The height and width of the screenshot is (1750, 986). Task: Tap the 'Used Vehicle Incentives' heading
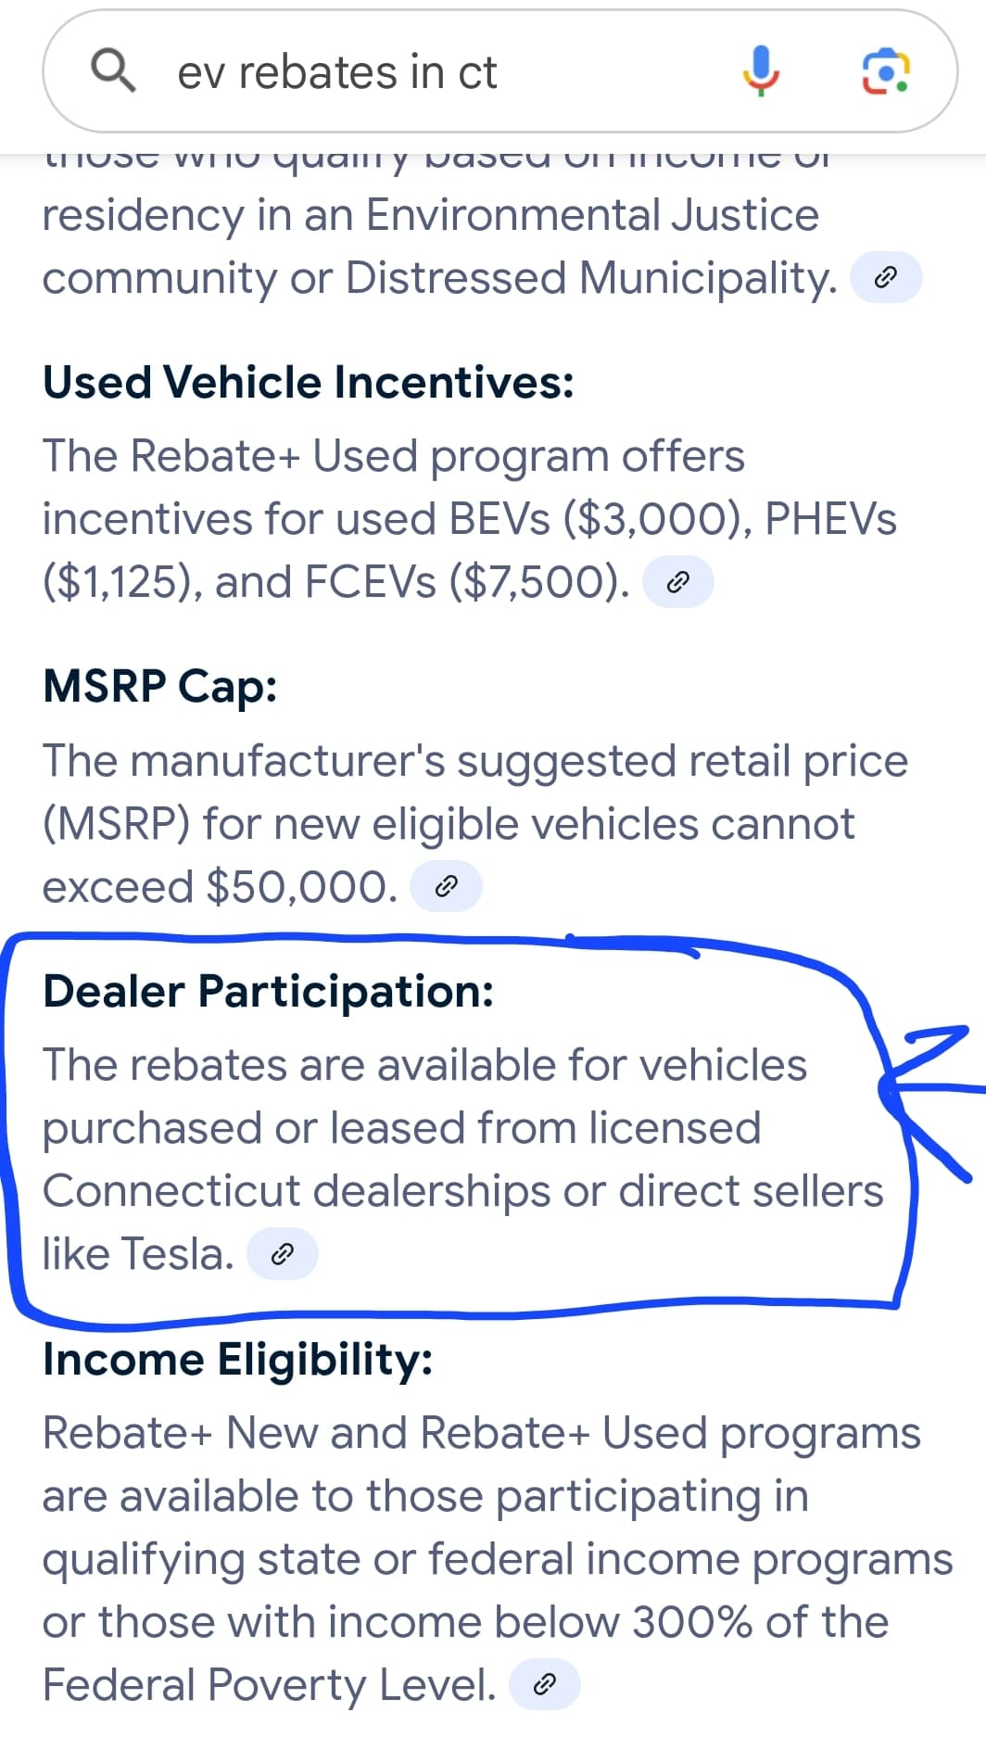click(x=306, y=381)
